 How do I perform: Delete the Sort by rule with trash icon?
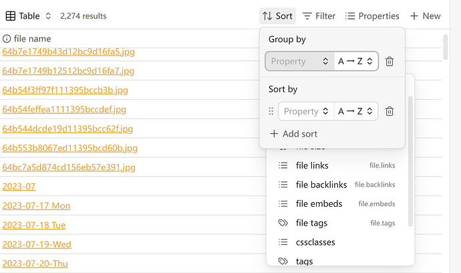coord(390,111)
